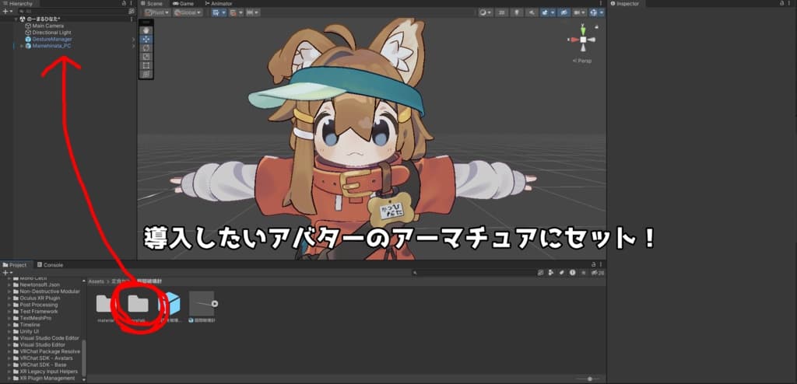Select the Rect tool
Viewport: 797px width, 384px height.
(x=146, y=65)
